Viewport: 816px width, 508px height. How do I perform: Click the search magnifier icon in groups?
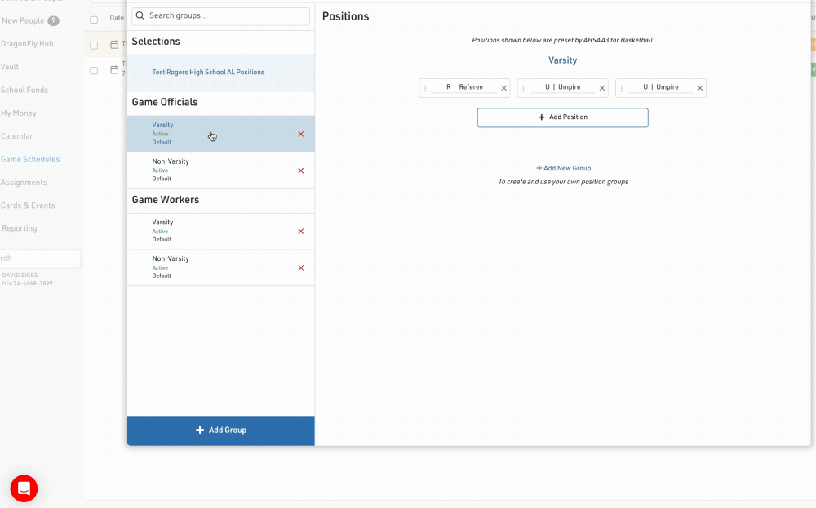click(140, 15)
